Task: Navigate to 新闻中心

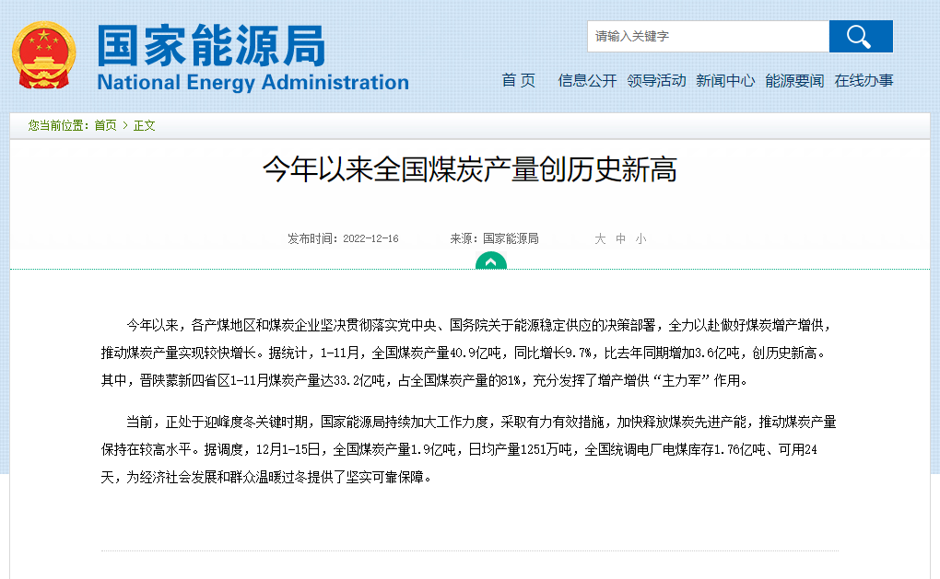Action: tap(725, 80)
